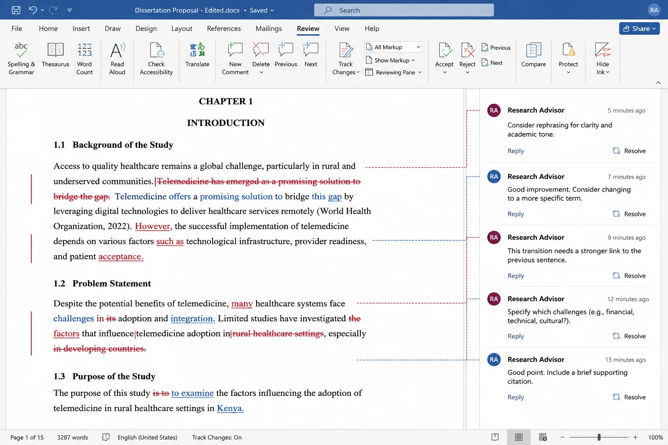Viewport: 668px width, 445px height.
Task: Delete the selected comment
Action: 261,54
